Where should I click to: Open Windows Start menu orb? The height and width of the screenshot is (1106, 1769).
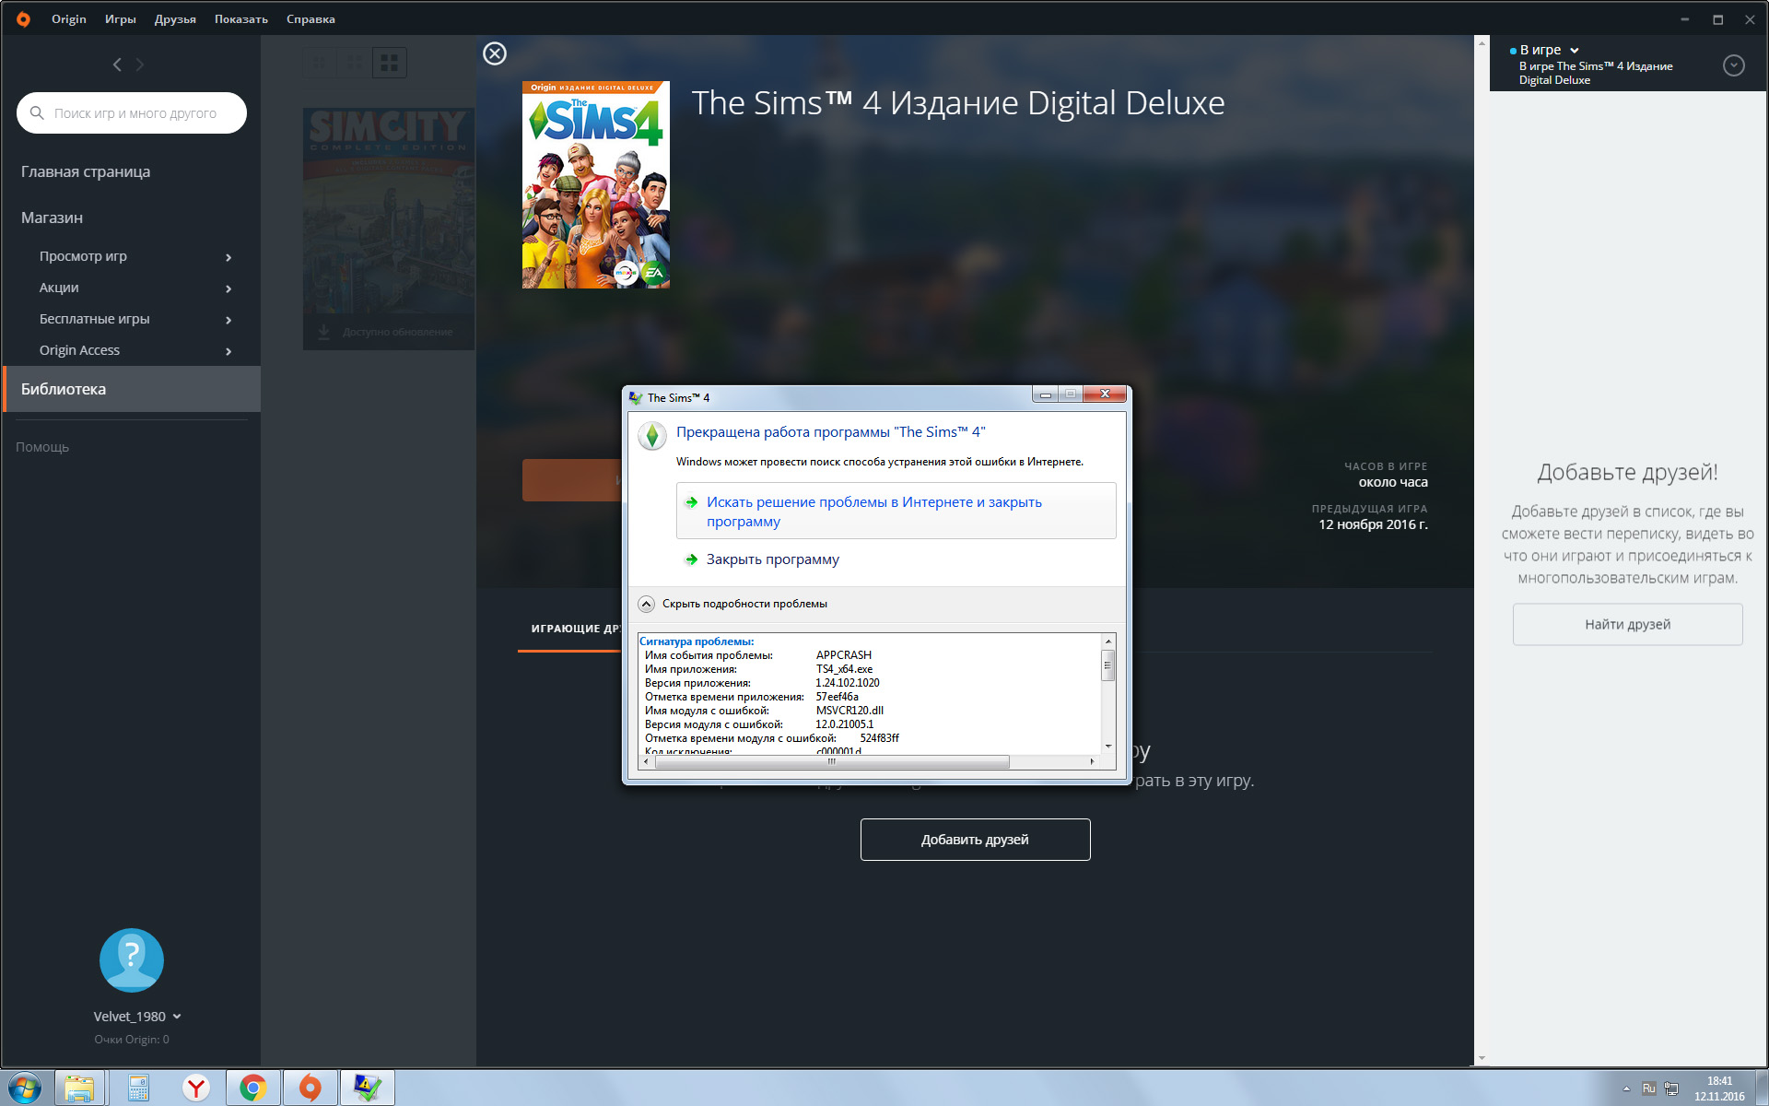[25, 1088]
